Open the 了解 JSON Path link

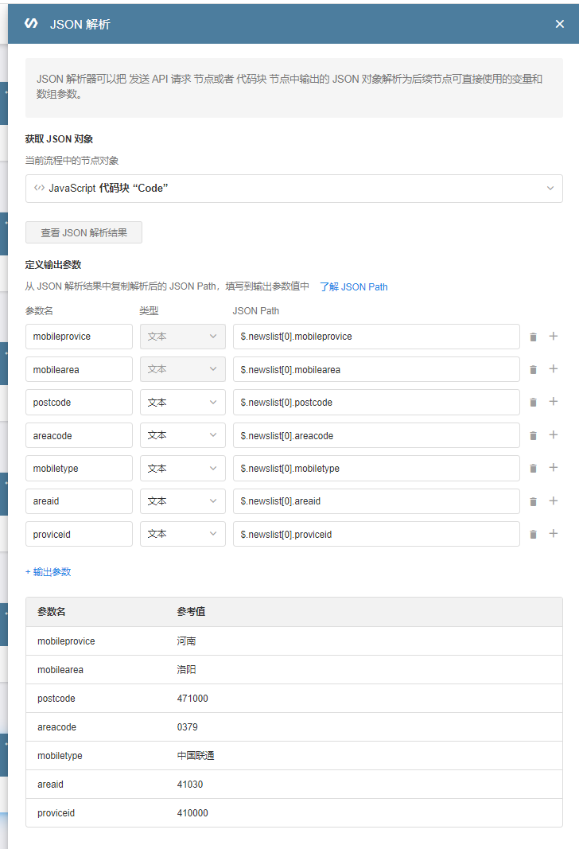pyautogui.click(x=353, y=286)
